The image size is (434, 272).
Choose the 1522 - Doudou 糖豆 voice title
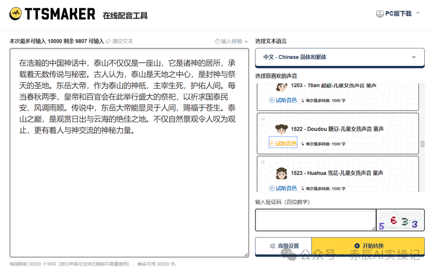[337, 129]
